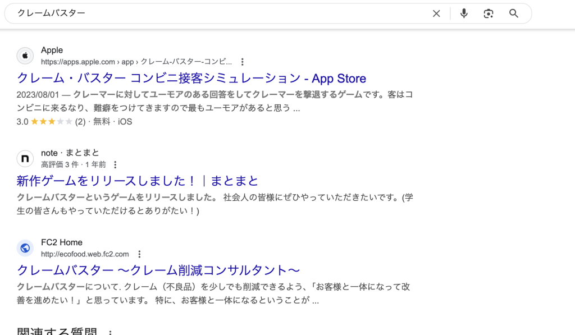
Task: Open more options for note result
Action: point(115,164)
